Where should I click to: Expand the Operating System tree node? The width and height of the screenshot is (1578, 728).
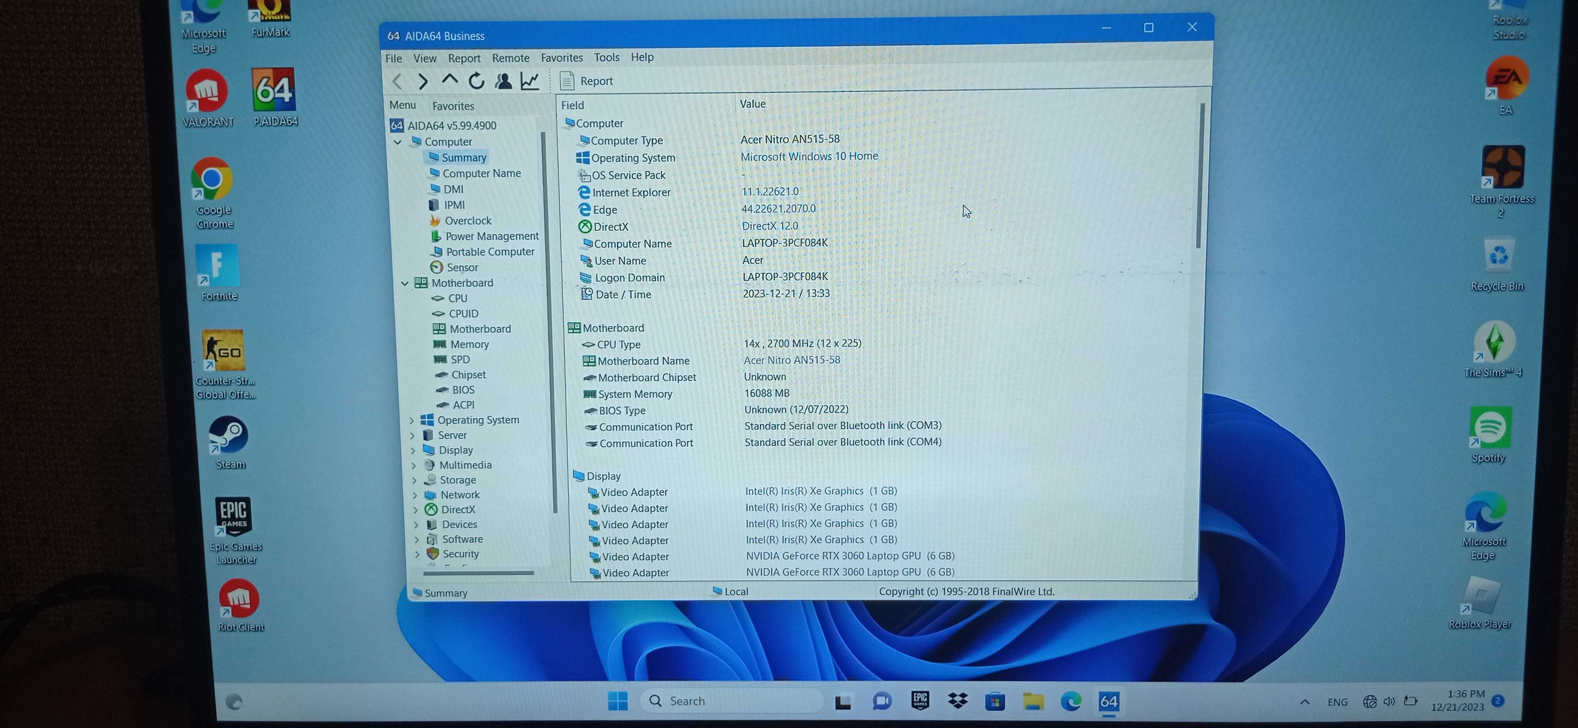click(411, 420)
